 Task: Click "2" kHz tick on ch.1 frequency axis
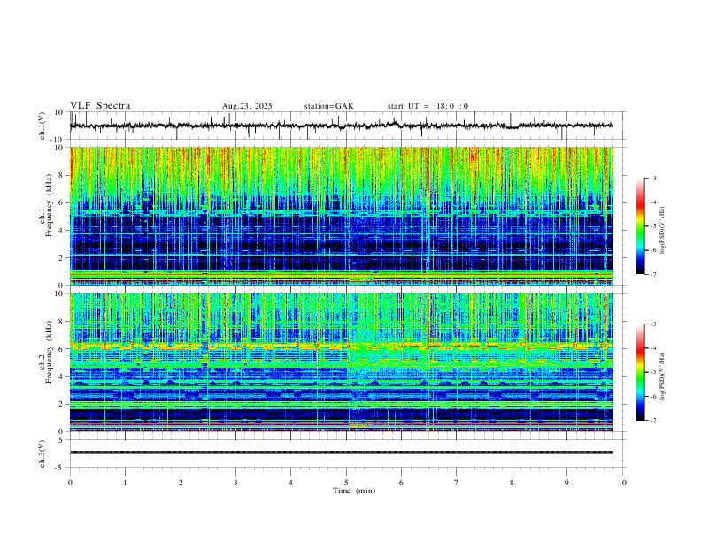click(61, 257)
